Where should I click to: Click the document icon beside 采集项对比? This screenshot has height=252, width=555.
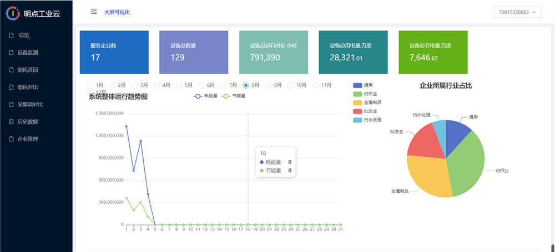click(x=11, y=104)
